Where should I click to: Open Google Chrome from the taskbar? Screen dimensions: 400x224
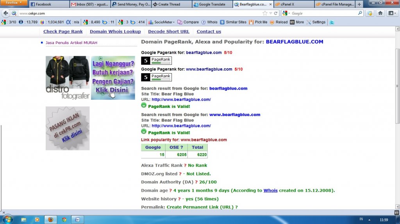pos(64,219)
